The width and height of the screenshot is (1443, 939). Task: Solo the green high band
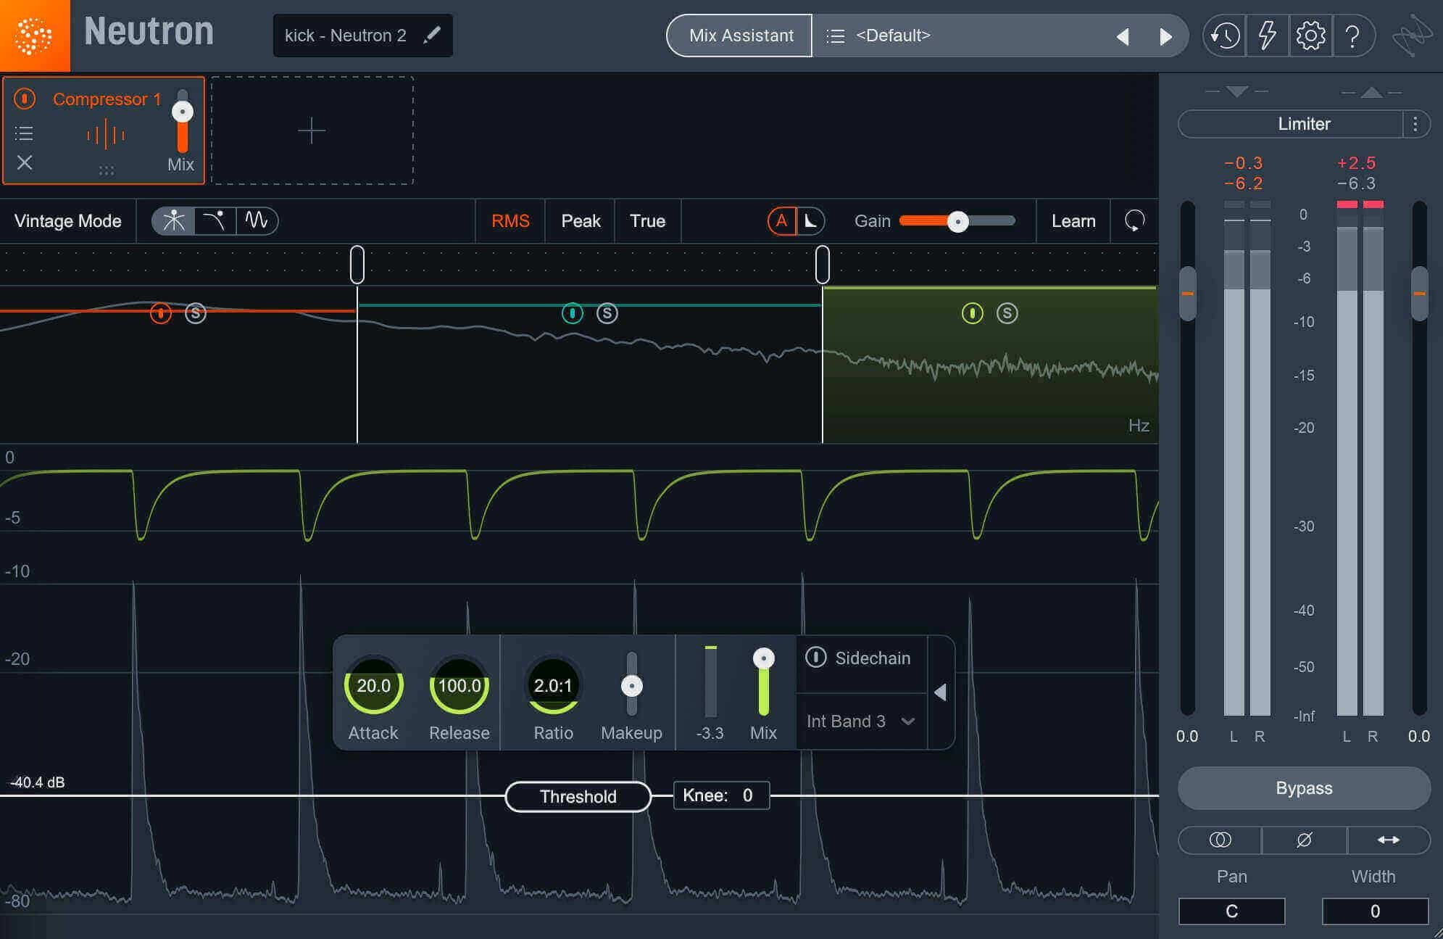(1007, 313)
